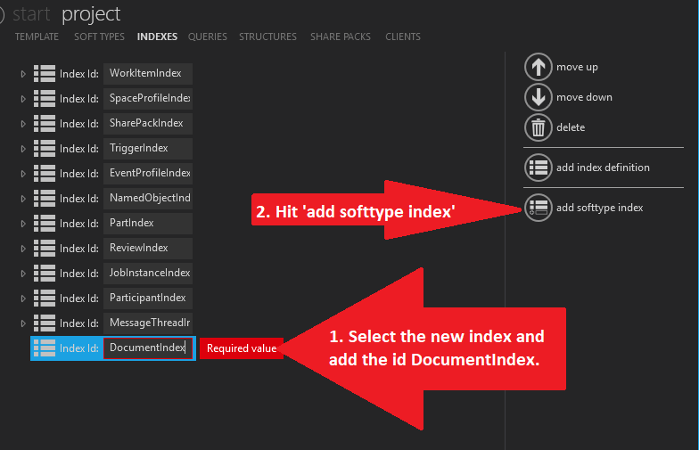Select list icon of SpaceProfileIndex row

pyautogui.click(x=45, y=98)
